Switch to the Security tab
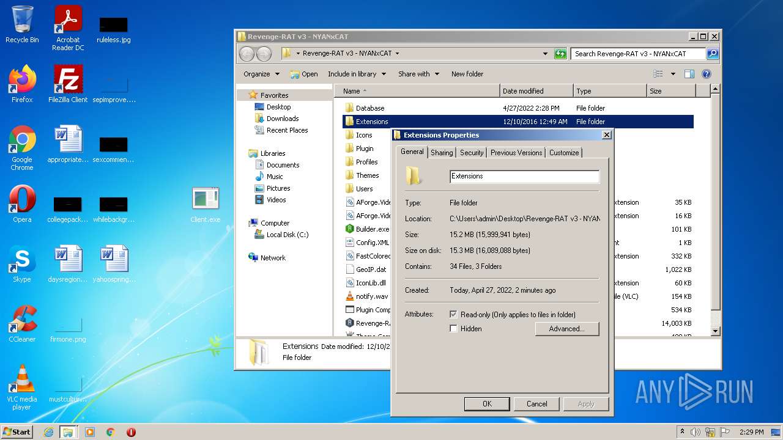The image size is (783, 440). click(x=472, y=153)
